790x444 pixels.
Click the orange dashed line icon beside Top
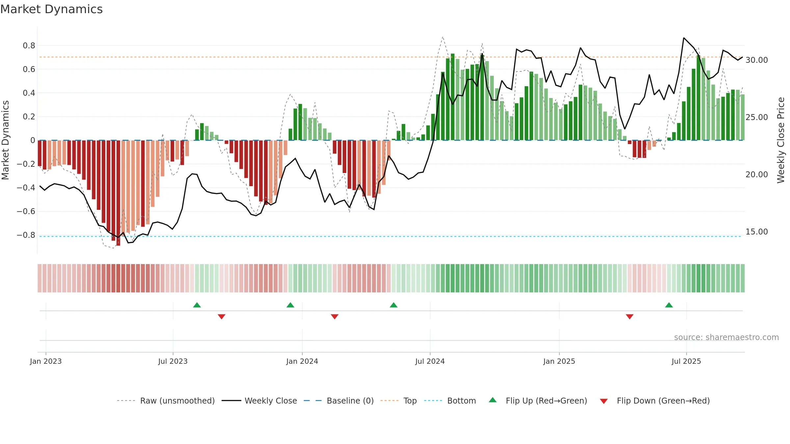tap(389, 401)
